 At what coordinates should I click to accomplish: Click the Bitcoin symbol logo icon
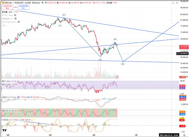pyautogui.click(x=3, y=3)
